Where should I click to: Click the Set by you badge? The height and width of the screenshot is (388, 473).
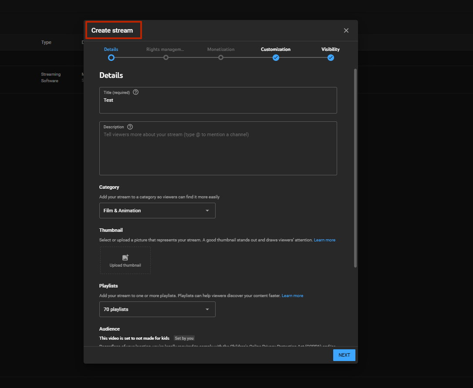click(184, 338)
